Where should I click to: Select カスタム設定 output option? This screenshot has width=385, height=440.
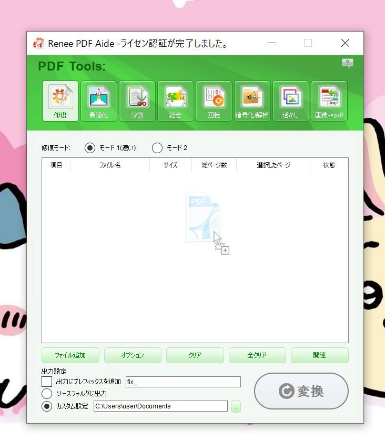coord(47,406)
